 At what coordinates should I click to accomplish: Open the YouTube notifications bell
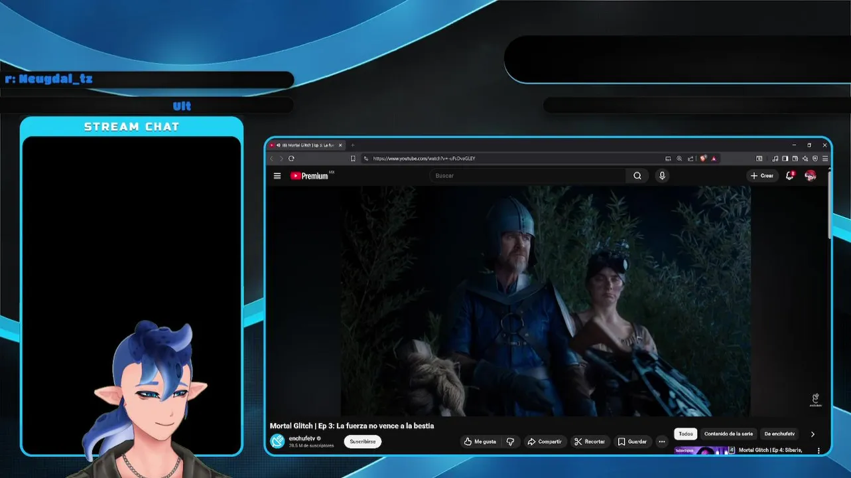click(x=789, y=176)
